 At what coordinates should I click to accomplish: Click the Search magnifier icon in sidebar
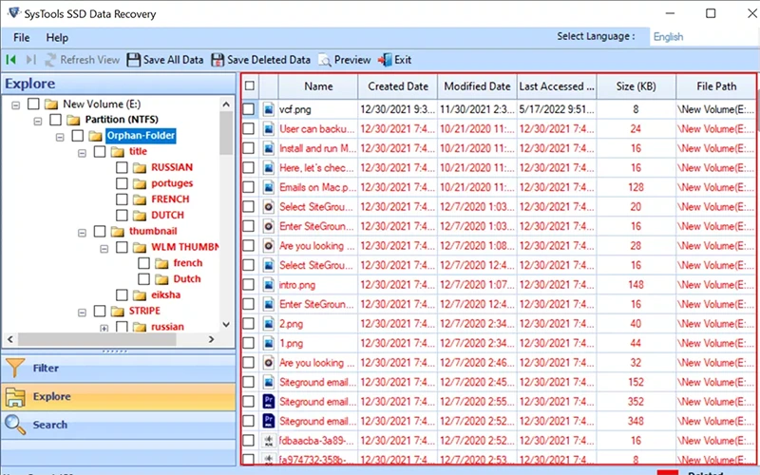click(x=15, y=425)
